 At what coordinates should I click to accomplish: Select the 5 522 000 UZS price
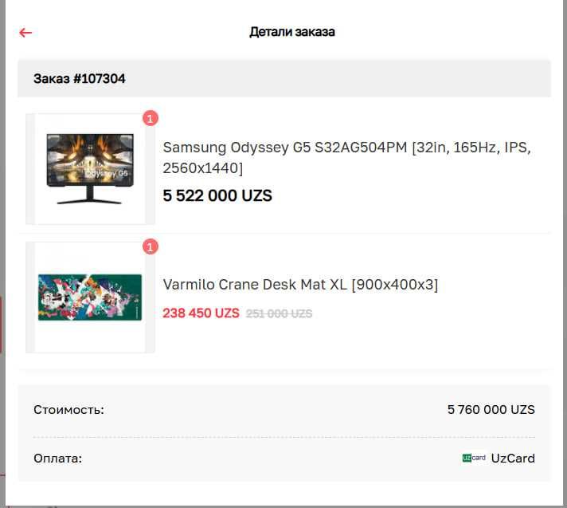(217, 195)
